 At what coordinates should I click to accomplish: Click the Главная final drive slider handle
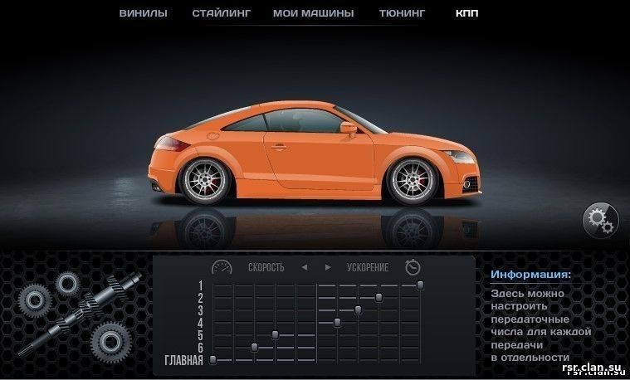[213, 359]
